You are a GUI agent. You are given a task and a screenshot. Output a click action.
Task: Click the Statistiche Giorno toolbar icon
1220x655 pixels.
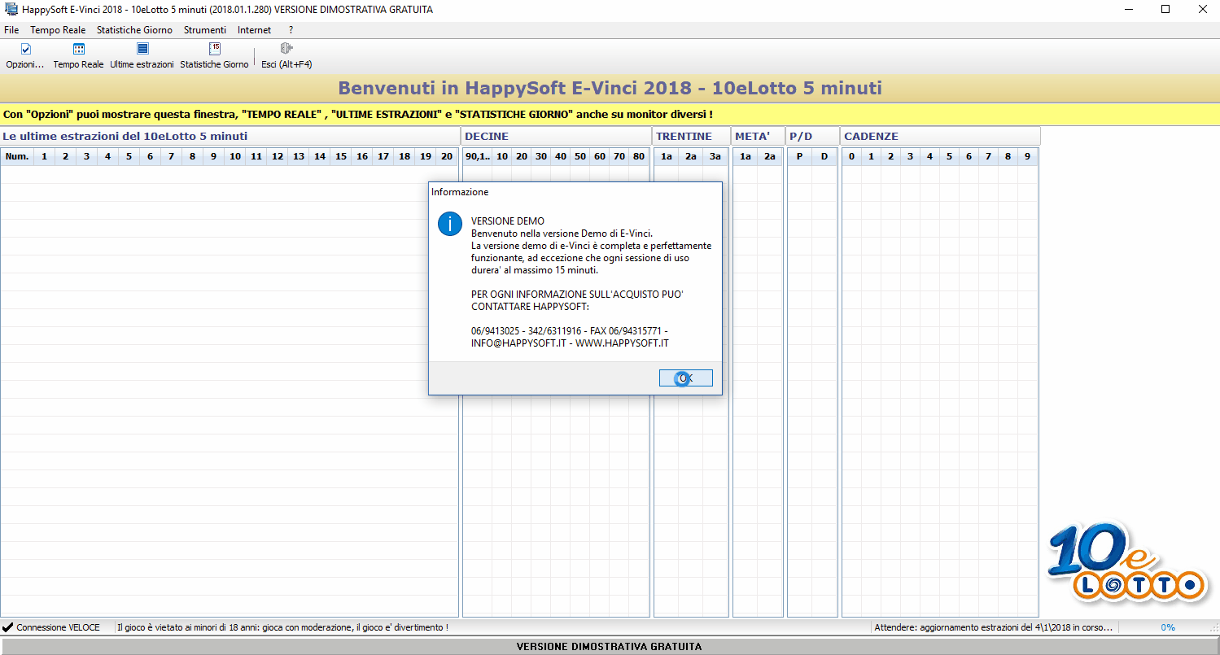215,49
